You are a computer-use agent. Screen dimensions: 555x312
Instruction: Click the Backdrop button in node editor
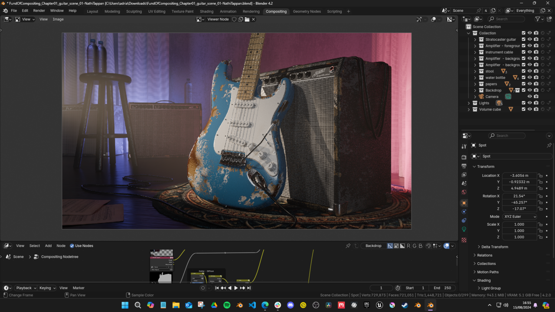pos(373,246)
